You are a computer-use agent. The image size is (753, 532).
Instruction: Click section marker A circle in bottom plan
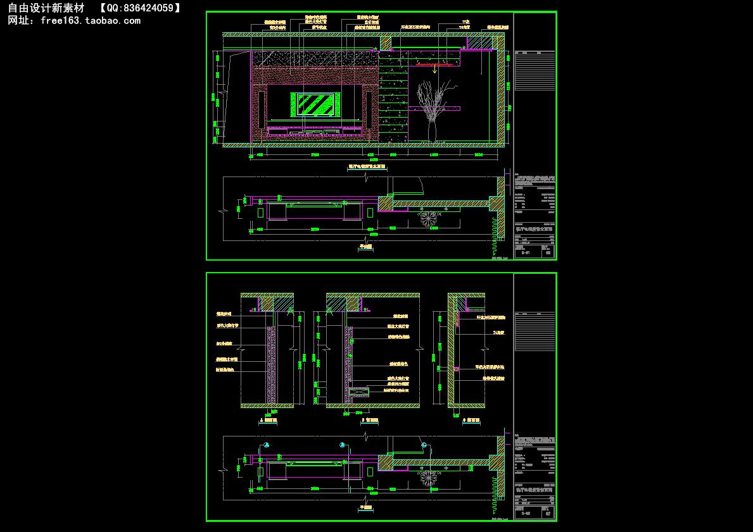pyautogui.click(x=265, y=445)
